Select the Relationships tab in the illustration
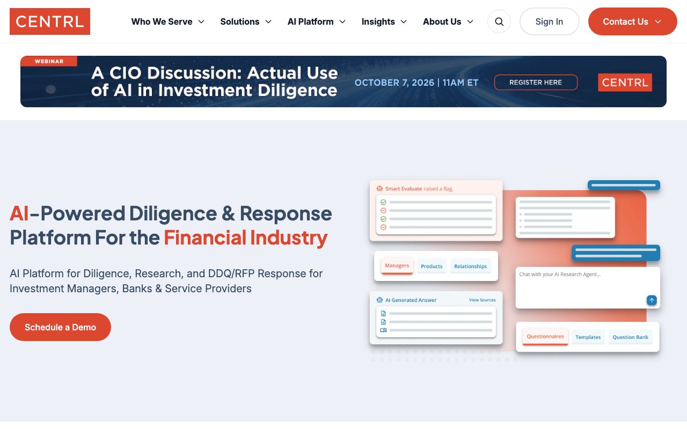This screenshot has height=429, width=687. click(470, 267)
